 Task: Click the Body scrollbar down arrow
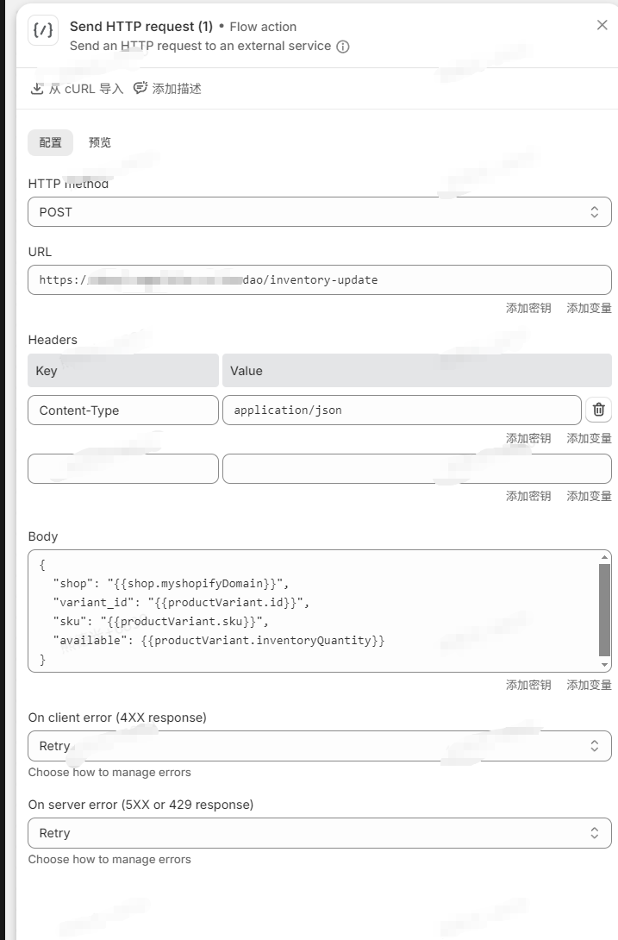(x=604, y=665)
